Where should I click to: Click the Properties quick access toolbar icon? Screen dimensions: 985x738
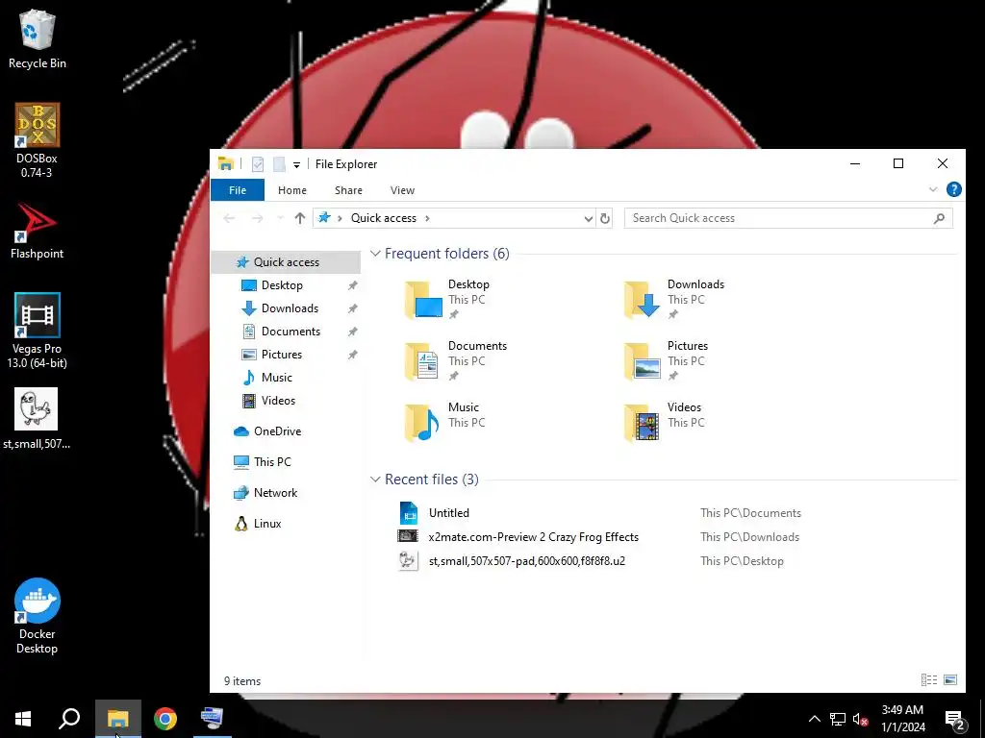258,164
